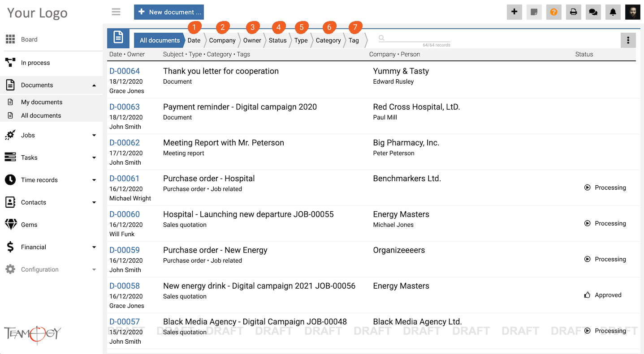Open All documents in sidebar
Viewport: 644px width, 354px height.
(x=41, y=115)
